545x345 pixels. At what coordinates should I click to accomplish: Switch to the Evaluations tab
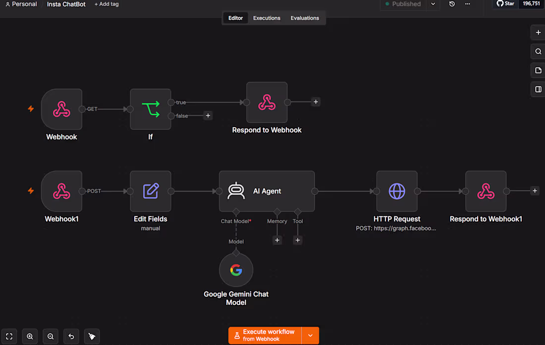[305, 18]
